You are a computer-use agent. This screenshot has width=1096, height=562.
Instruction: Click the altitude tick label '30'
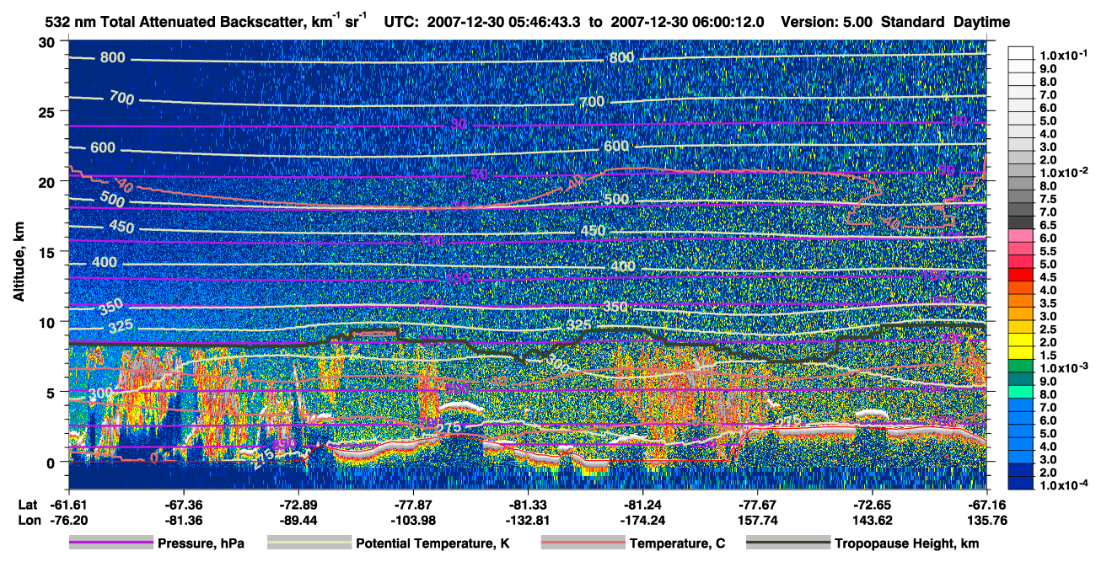tap(48, 42)
